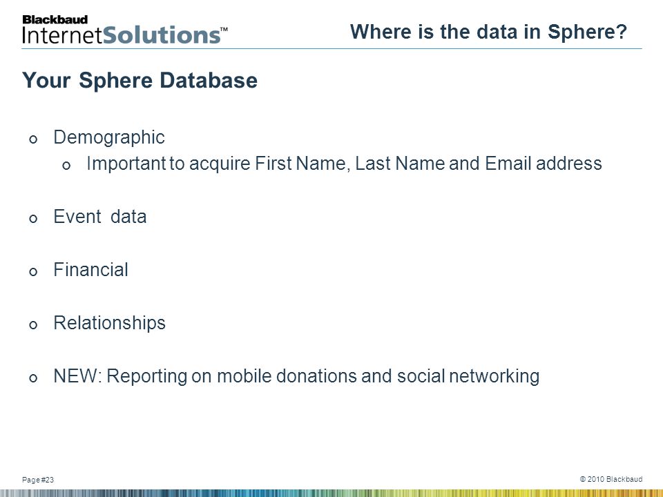Click the bullet beside NEW: Reporting line
The width and height of the screenshot is (663, 497).
pos(33,378)
